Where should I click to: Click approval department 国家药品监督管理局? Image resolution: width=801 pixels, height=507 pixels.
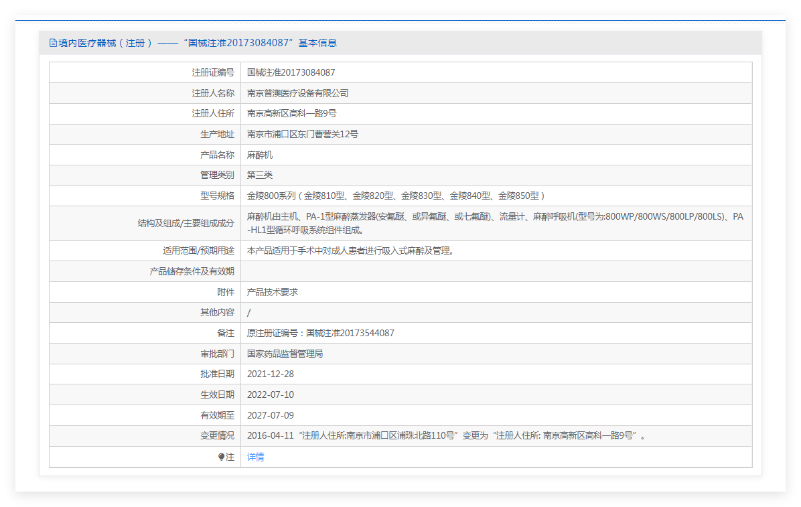click(x=285, y=354)
